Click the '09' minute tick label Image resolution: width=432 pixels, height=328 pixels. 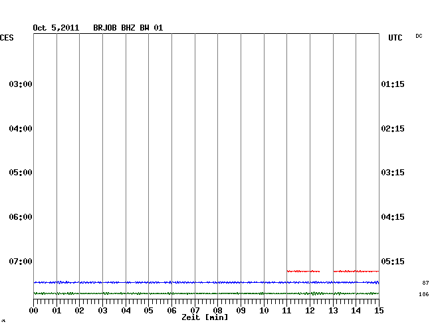[x=241, y=311]
